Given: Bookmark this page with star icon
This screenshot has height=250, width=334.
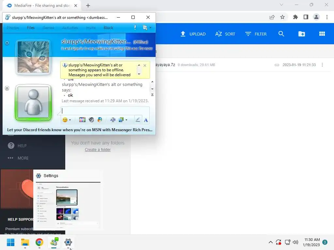Looking at the screenshot, I should tap(282, 17).
